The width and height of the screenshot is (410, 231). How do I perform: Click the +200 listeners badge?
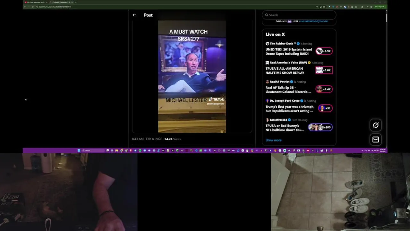320,127
